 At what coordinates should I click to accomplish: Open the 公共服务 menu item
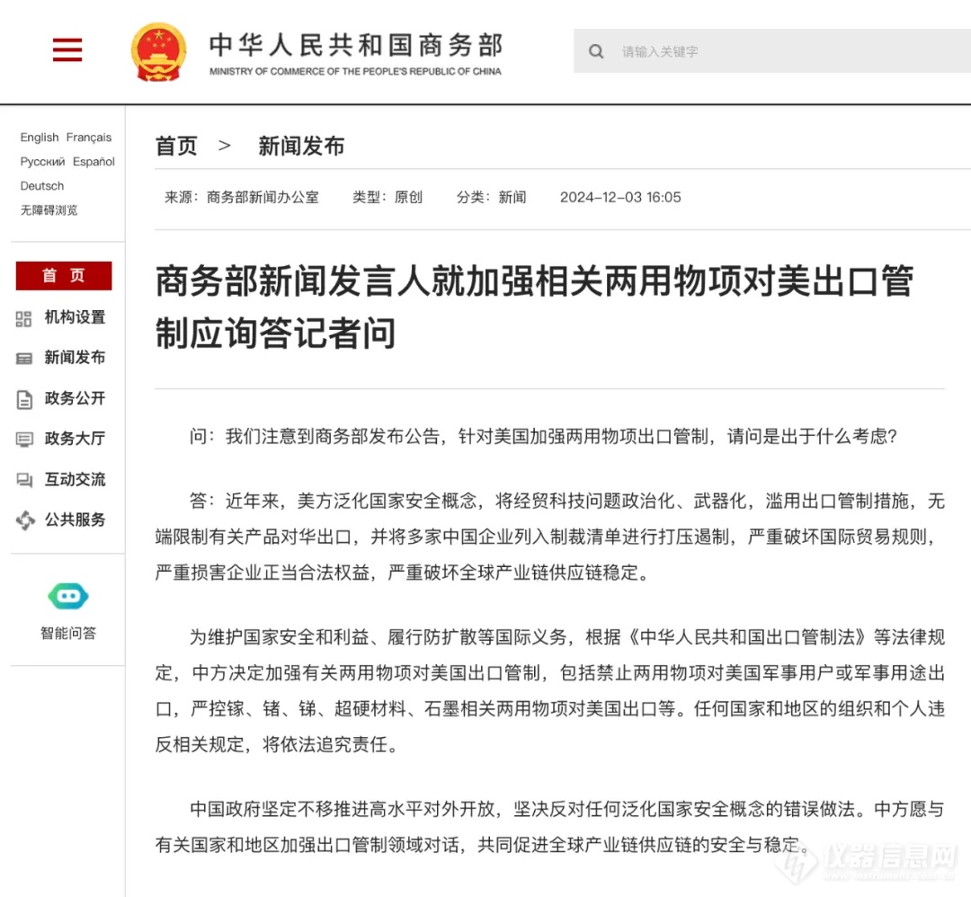pos(75,520)
